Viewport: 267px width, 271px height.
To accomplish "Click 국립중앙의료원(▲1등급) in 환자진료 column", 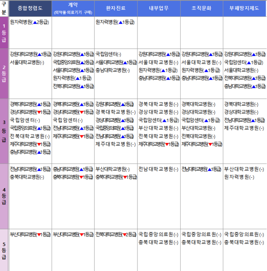I will tap(115, 128).
